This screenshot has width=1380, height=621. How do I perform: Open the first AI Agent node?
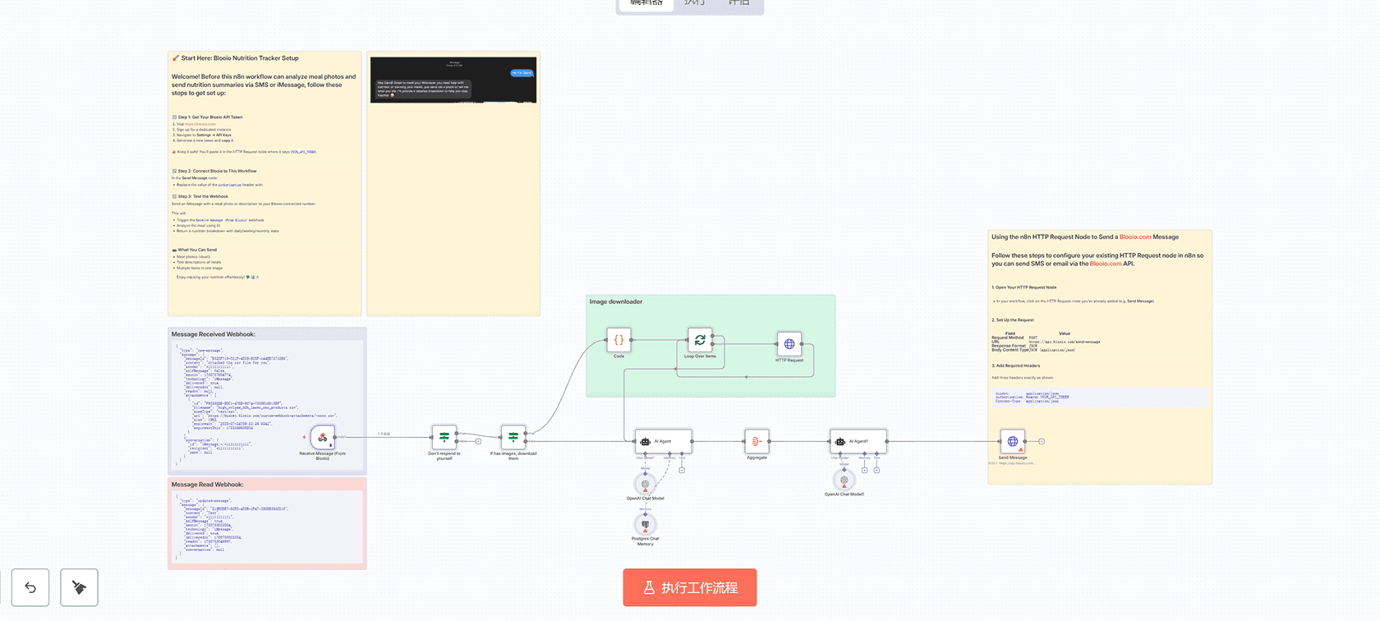[x=663, y=441]
